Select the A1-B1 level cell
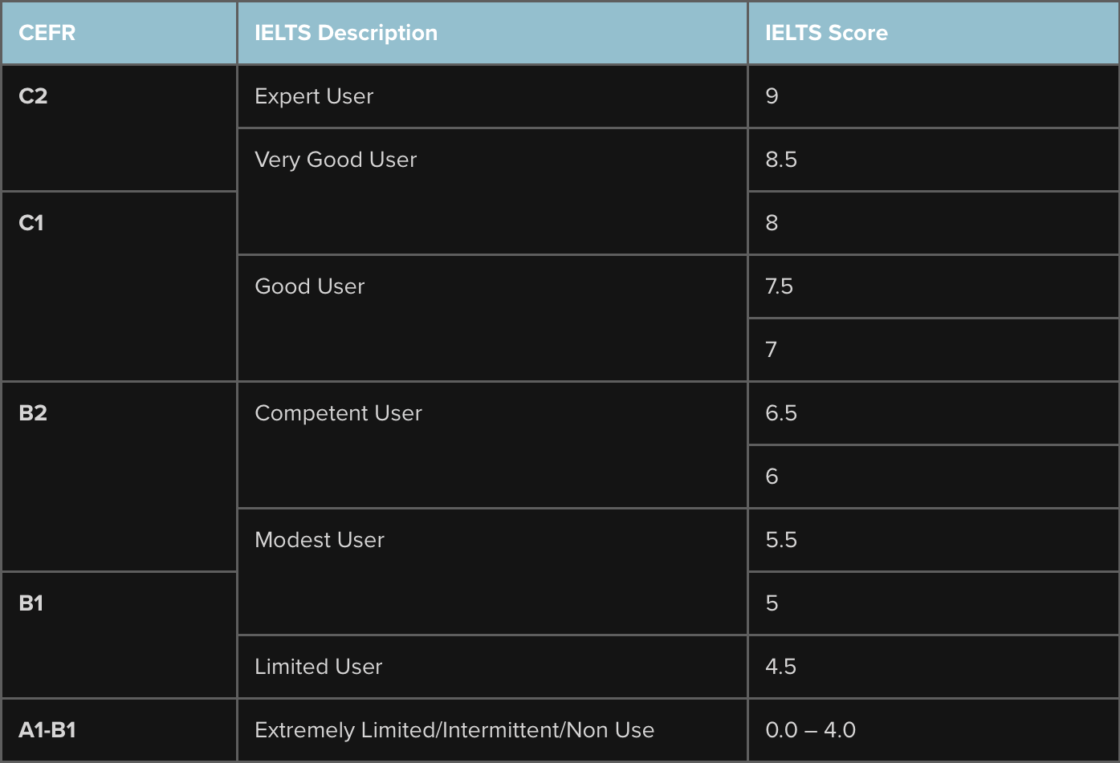1120x763 pixels. click(119, 730)
